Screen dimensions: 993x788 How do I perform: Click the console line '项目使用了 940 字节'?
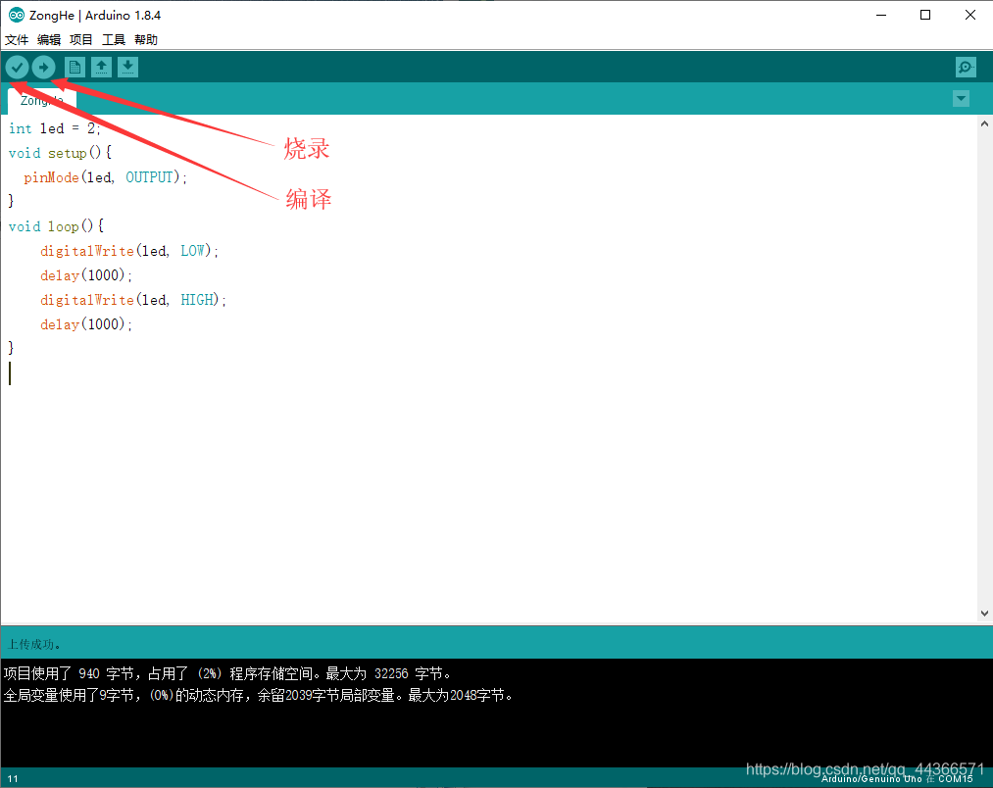point(226,673)
